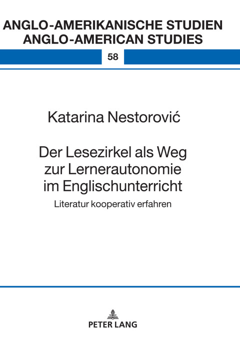
Task: Click the title line 'Der Lesezirkel als Weg'
Action: pos(113,152)
